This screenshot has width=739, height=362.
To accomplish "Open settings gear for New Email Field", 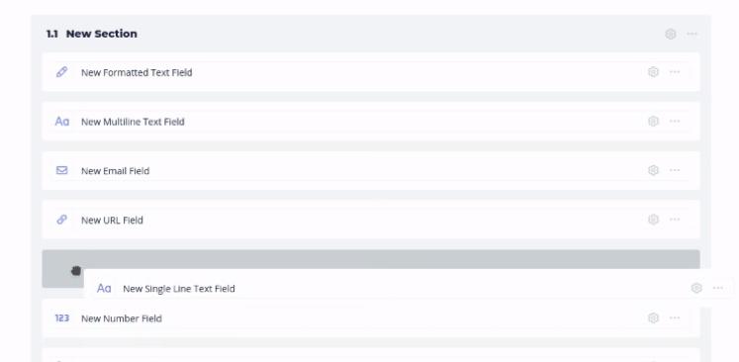I will point(653,170).
